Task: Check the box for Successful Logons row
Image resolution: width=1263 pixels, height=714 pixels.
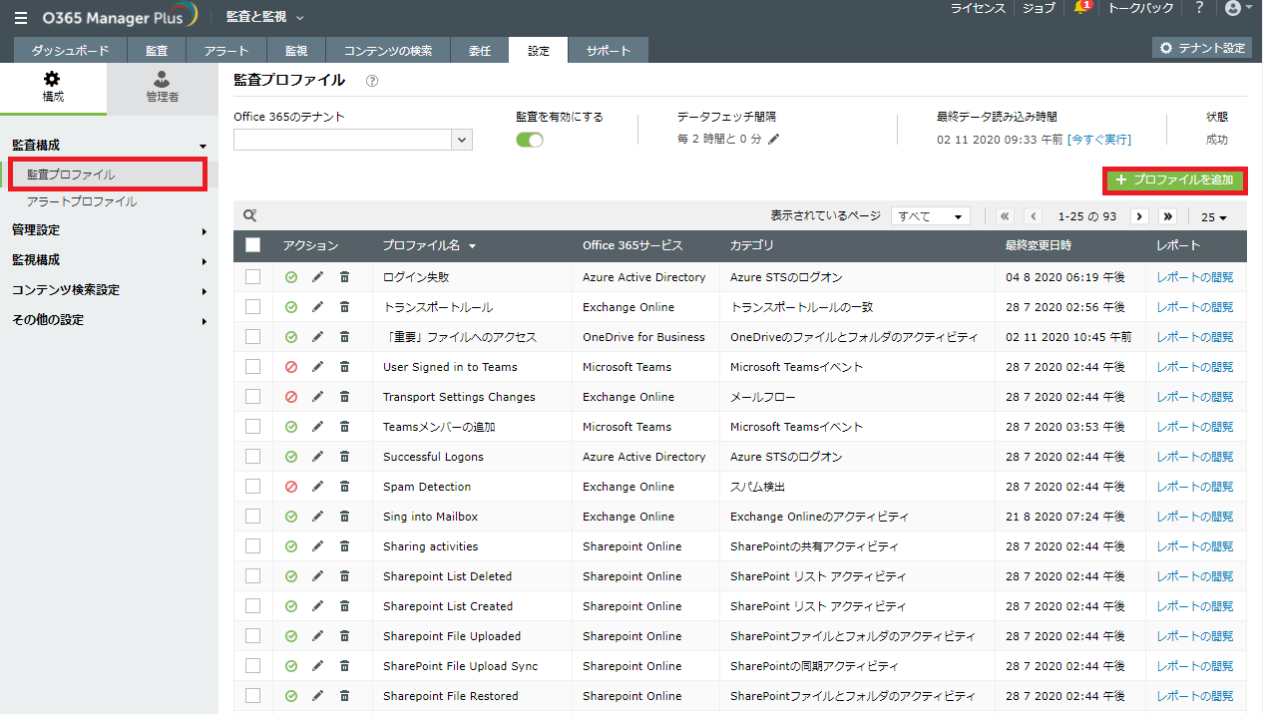Action: pyautogui.click(x=252, y=457)
